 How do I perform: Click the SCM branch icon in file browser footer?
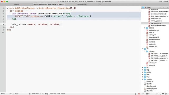pyautogui.click(x=166, y=94)
